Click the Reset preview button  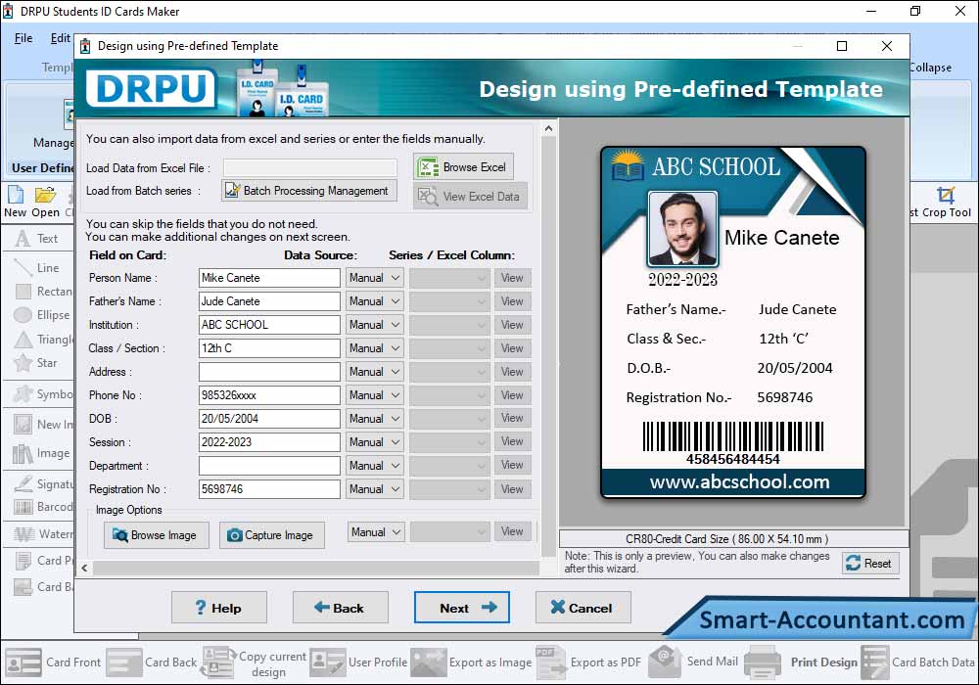[870, 564]
